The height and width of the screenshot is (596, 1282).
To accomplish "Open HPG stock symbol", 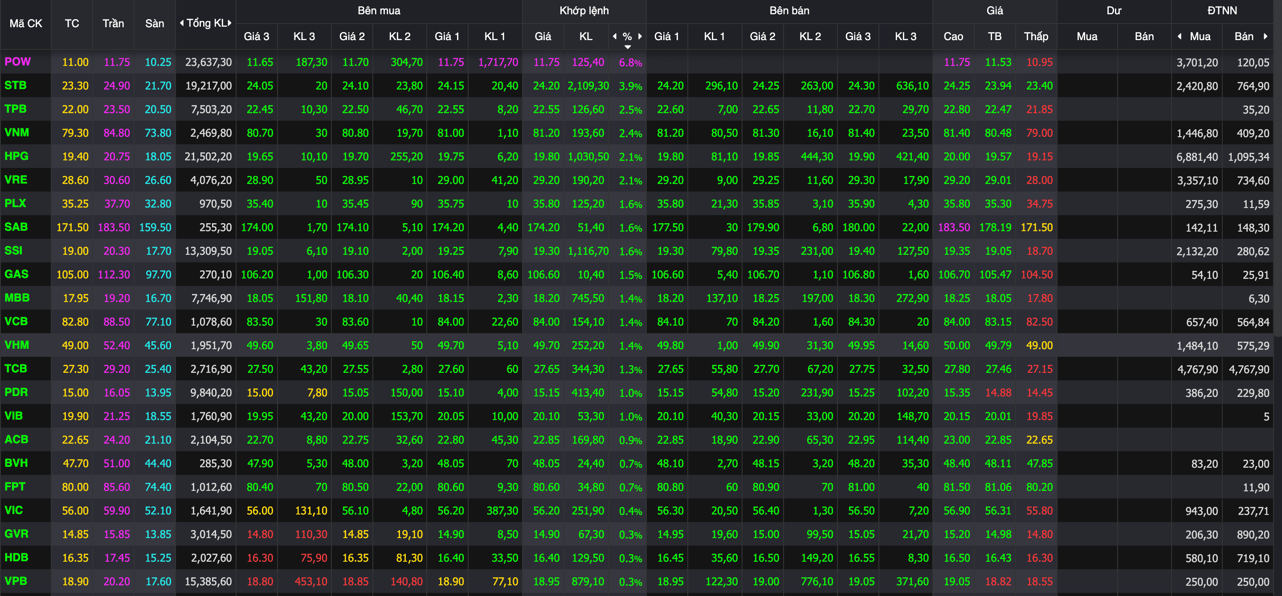I will pos(16,156).
